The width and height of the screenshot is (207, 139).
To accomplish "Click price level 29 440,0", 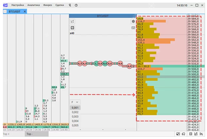I will click(x=193, y=114).
